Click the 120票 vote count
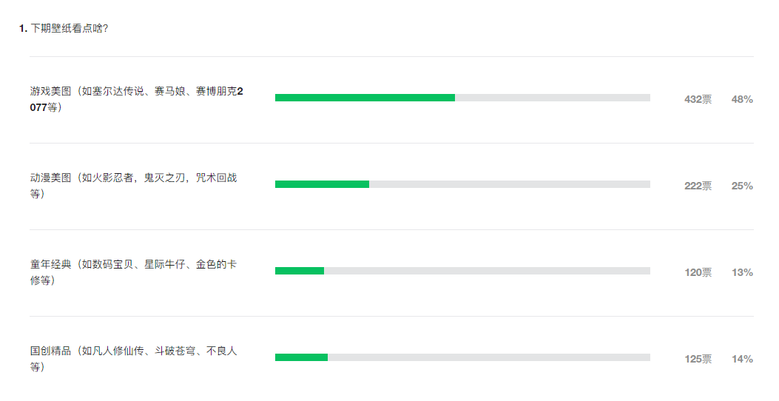 (698, 272)
